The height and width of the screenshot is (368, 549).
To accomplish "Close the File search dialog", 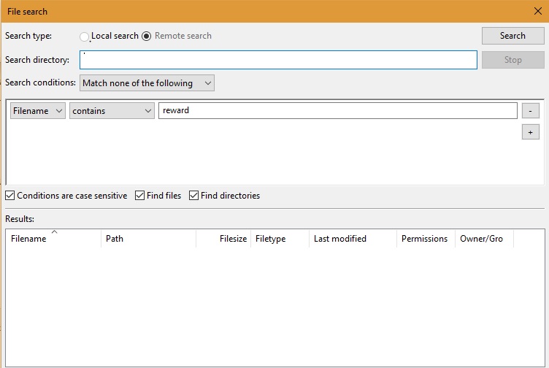I will (538, 11).
